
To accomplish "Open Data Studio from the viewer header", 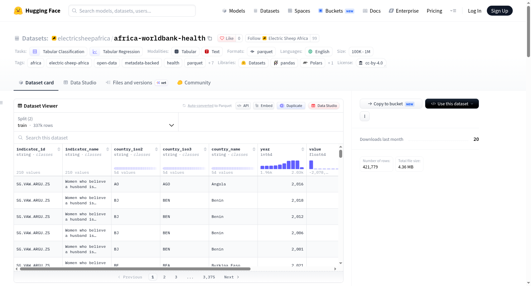I will 324,106.
